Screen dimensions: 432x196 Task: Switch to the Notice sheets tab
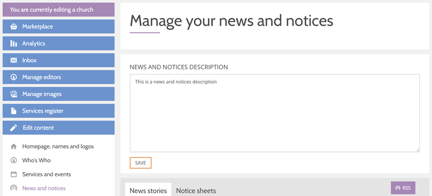click(196, 191)
